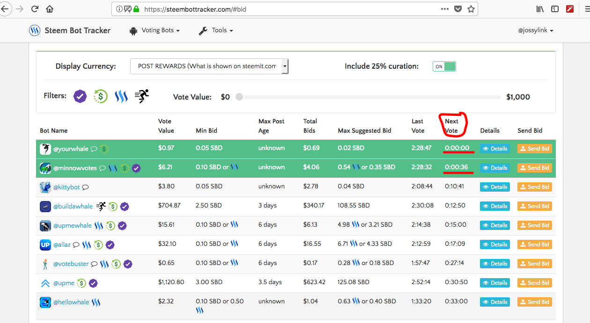The height and width of the screenshot is (323, 590).
Task: Toggle the purple verified-bot filter icon
Action: pyautogui.click(x=80, y=96)
